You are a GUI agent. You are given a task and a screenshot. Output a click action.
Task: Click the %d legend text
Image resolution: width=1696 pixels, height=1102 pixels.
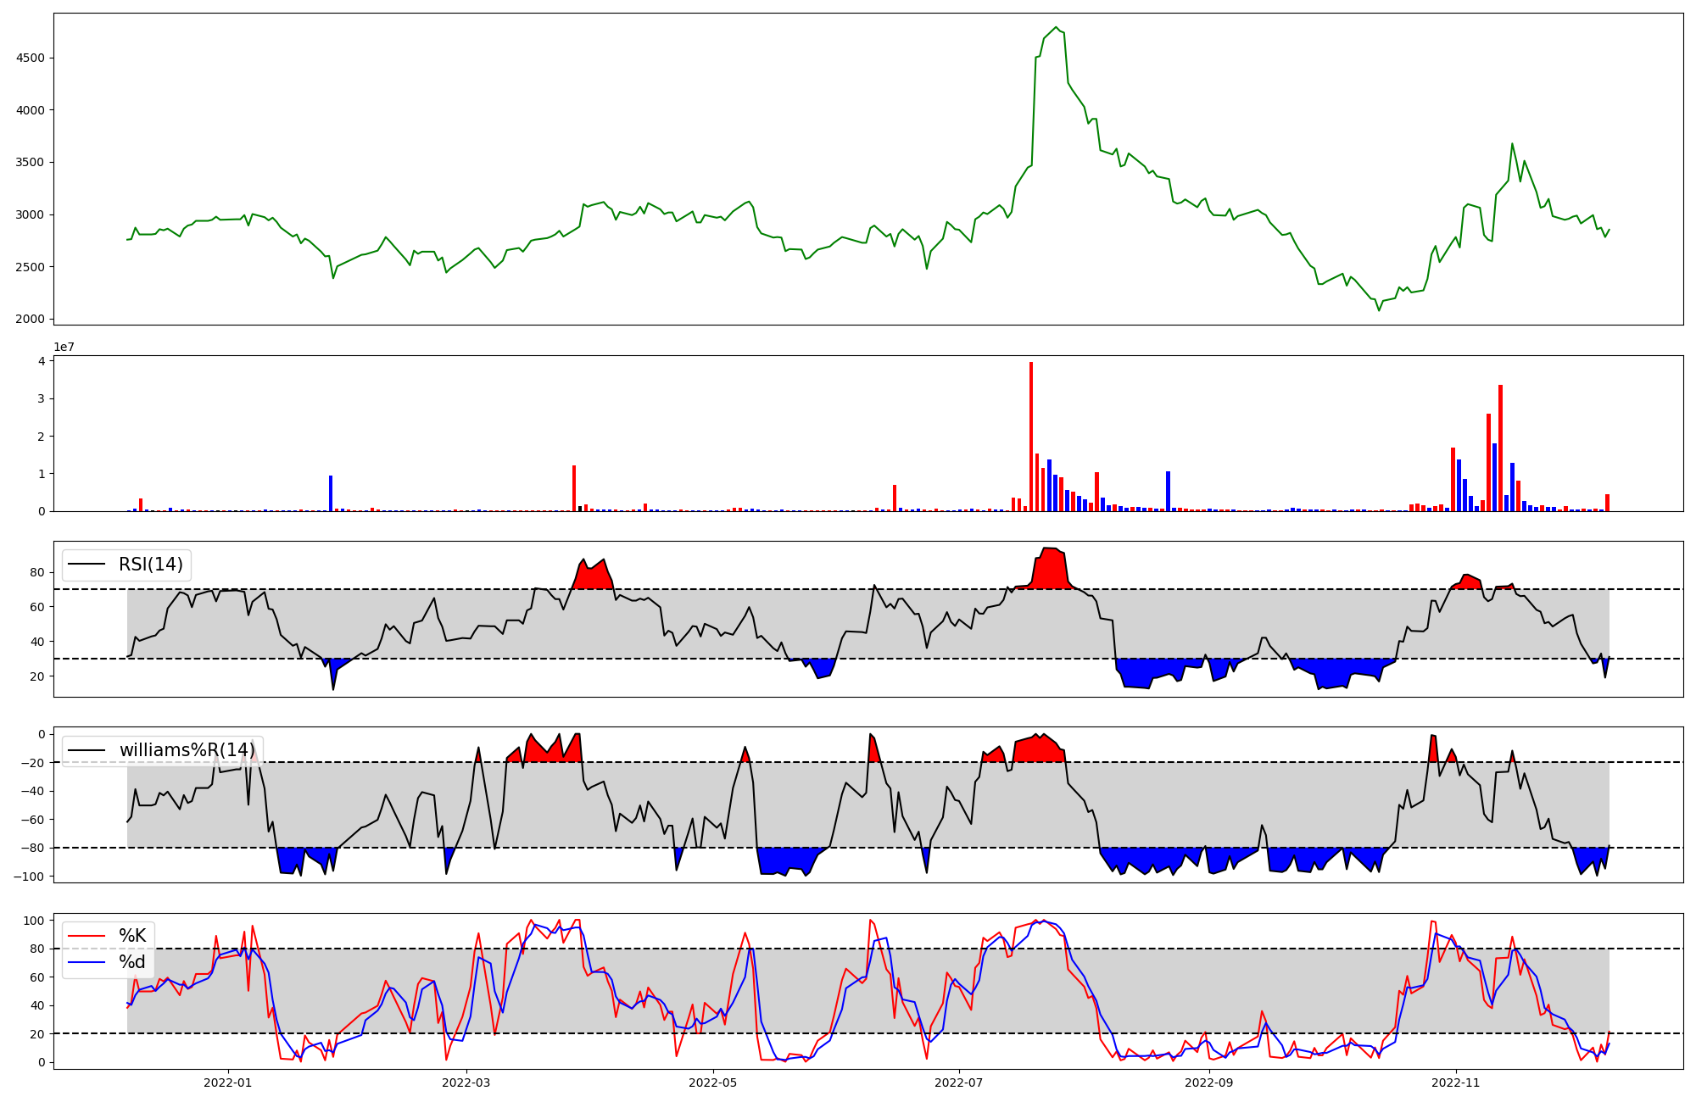click(132, 962)
